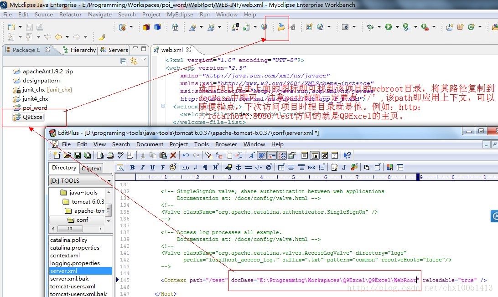Toggle Directory Window button in EditPlus toolbar
498x297 pixels.
point(315,155)
